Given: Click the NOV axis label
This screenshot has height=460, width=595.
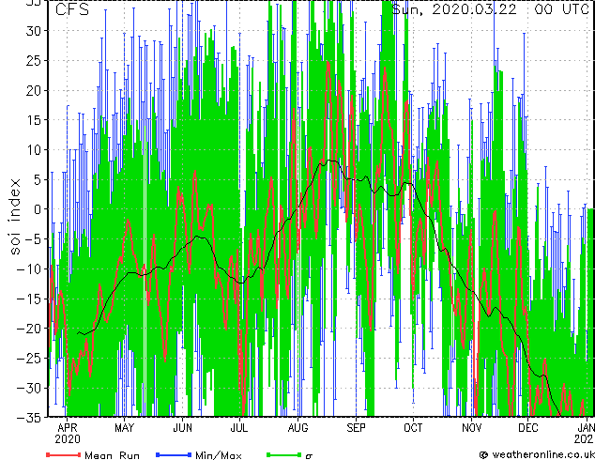Looking at the screenshot, I should [472, 428].
